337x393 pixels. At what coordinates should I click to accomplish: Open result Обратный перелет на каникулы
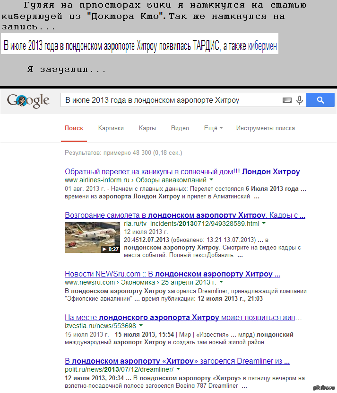pyautogui.click(x=182, y=171)
